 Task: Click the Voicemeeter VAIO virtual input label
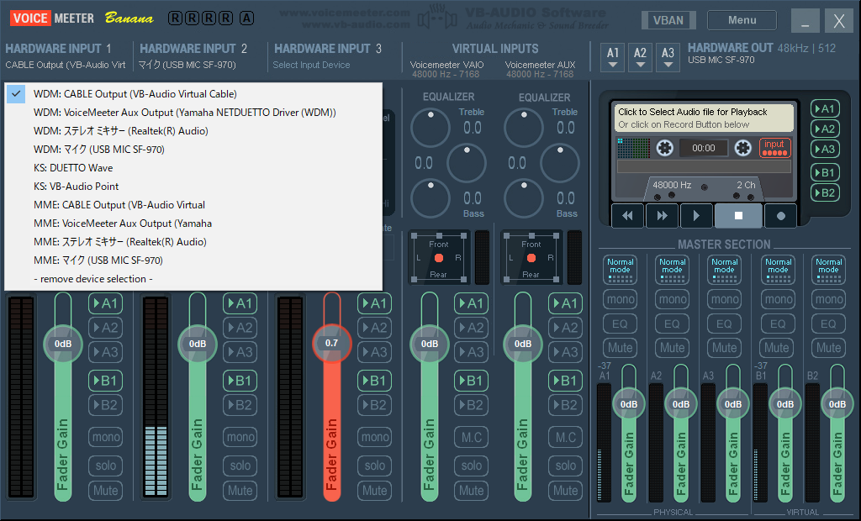point(446,65)
